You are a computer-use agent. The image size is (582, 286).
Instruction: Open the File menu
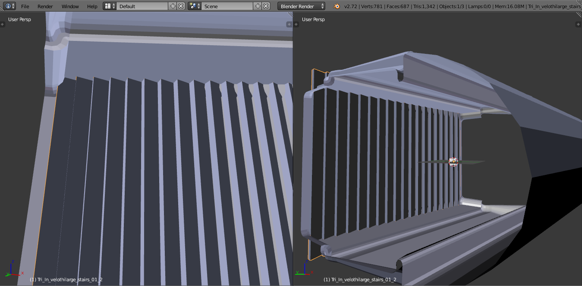coord(25,6)
